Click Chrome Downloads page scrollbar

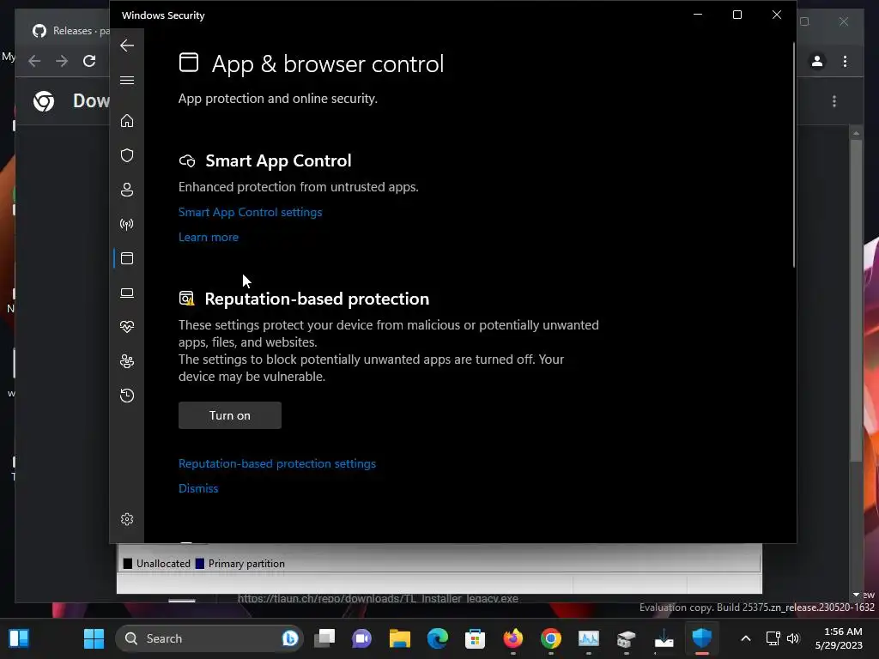pyautogui.click(x=856, y=300)
